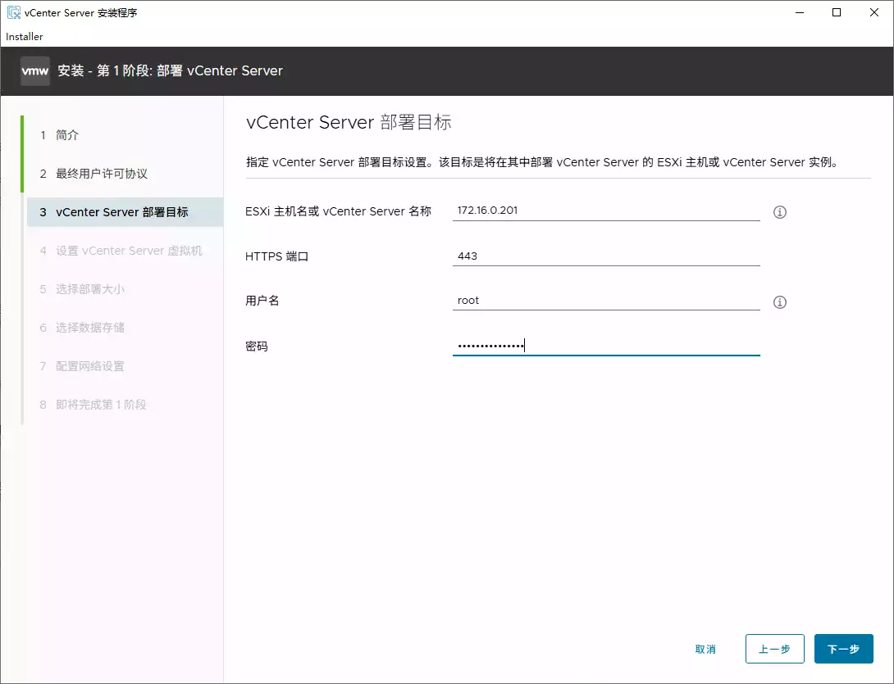The image size is (894, 684).
Task: Click the 'ESXi 主机名或 vCenter Server 名称' label
Action: (x=338, y=211)
